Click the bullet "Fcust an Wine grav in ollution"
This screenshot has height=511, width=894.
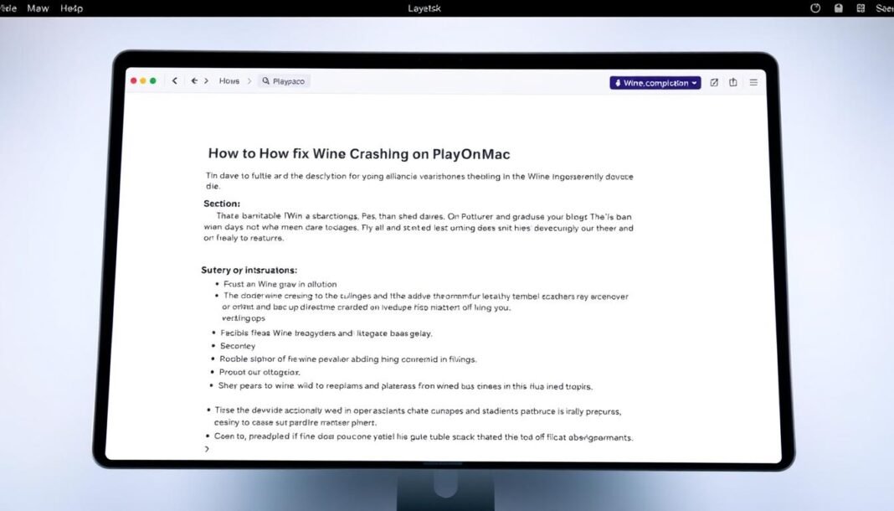pos(280,284)
